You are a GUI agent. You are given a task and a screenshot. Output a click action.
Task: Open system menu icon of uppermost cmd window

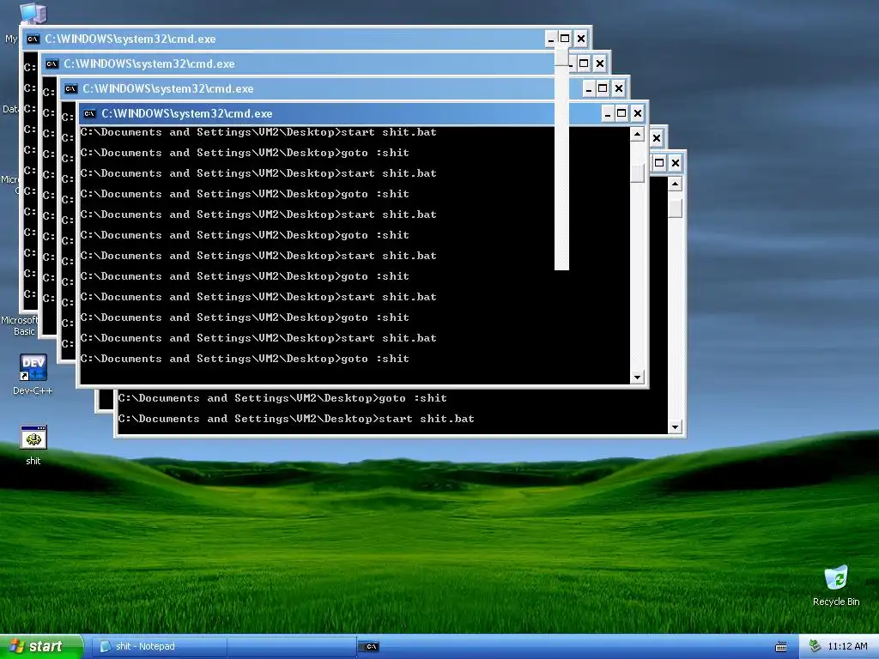click(33, 39)
